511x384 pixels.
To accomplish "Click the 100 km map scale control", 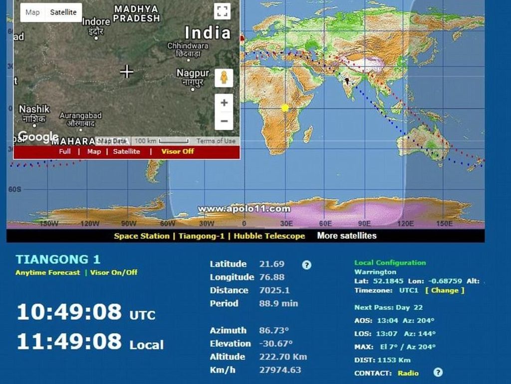I will pos(162,141).
